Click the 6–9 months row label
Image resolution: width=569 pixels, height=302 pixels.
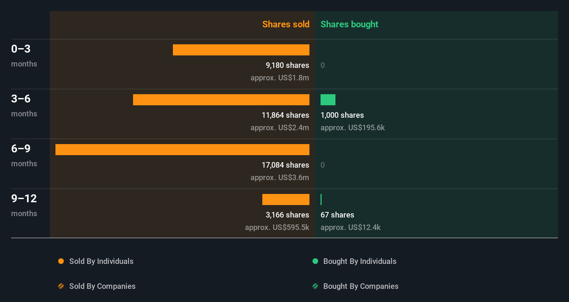coord(24,156)
